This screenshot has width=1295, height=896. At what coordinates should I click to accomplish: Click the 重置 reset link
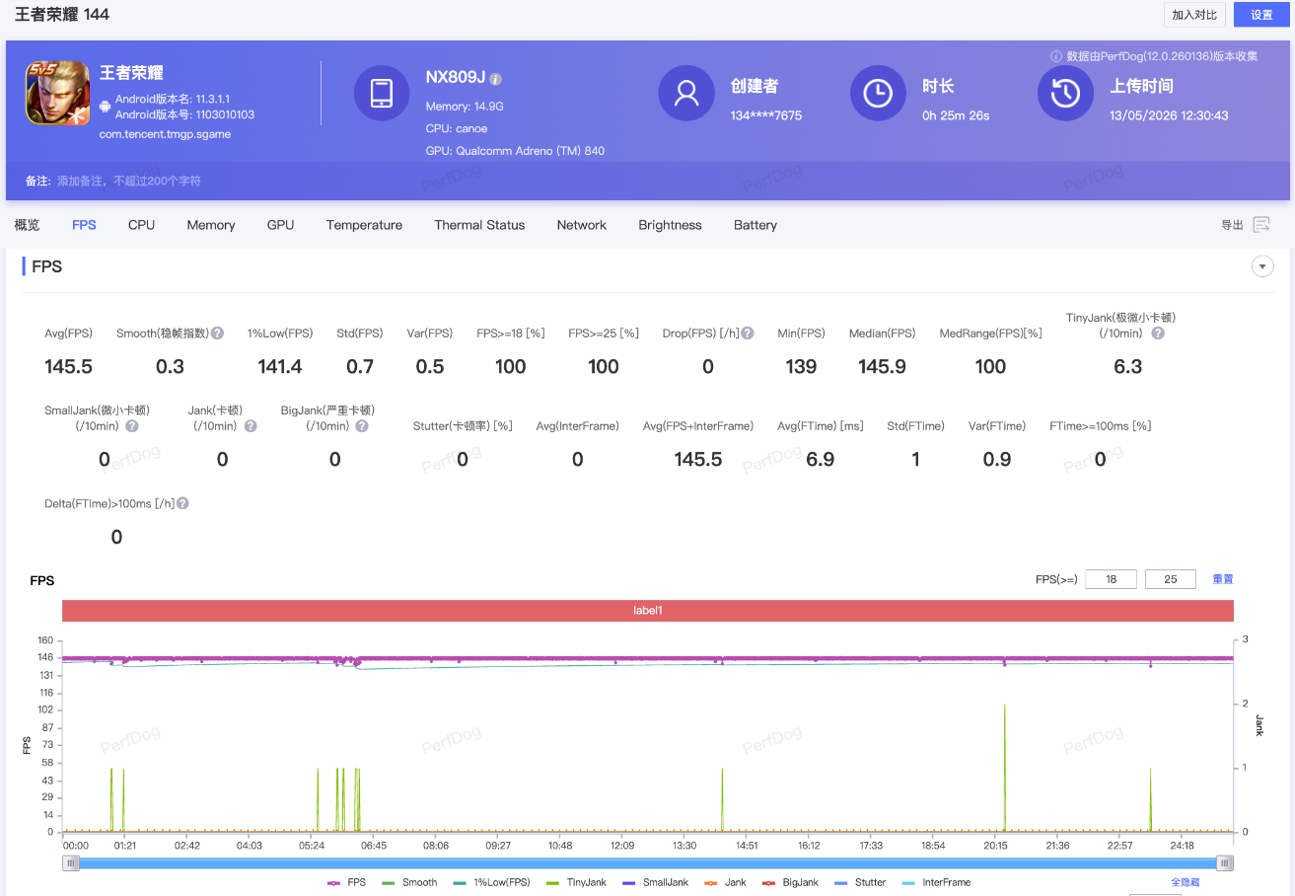point(1223,579)
